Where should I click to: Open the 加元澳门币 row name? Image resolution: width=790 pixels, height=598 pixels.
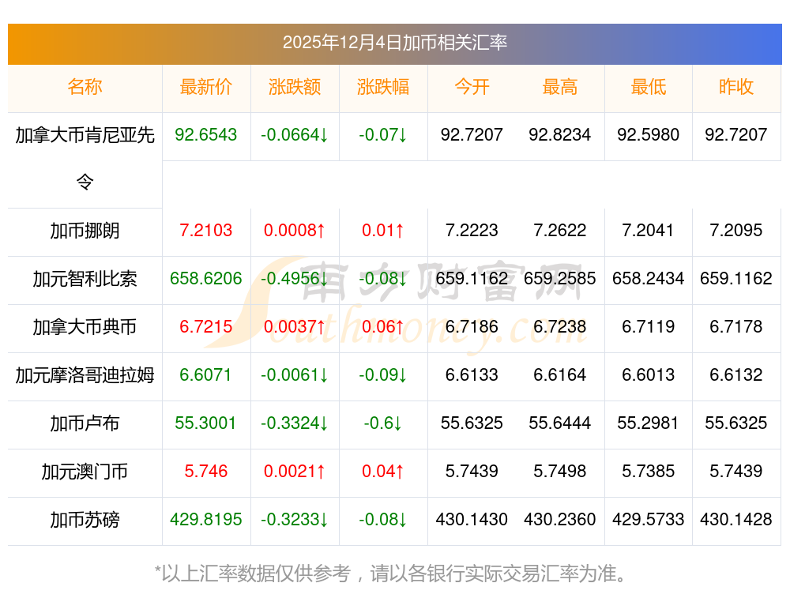(85, 472)
